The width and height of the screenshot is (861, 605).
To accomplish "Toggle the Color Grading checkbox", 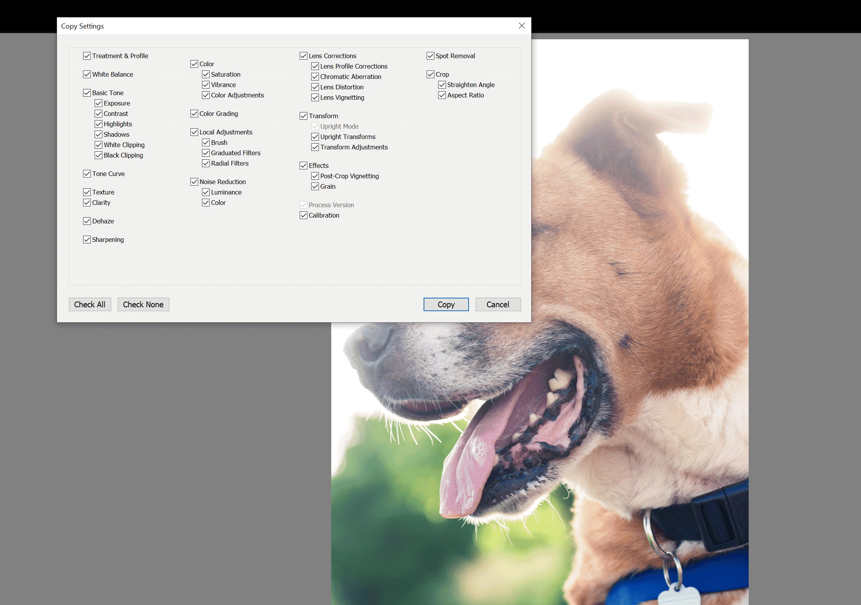I will click(x=194, y=114).
